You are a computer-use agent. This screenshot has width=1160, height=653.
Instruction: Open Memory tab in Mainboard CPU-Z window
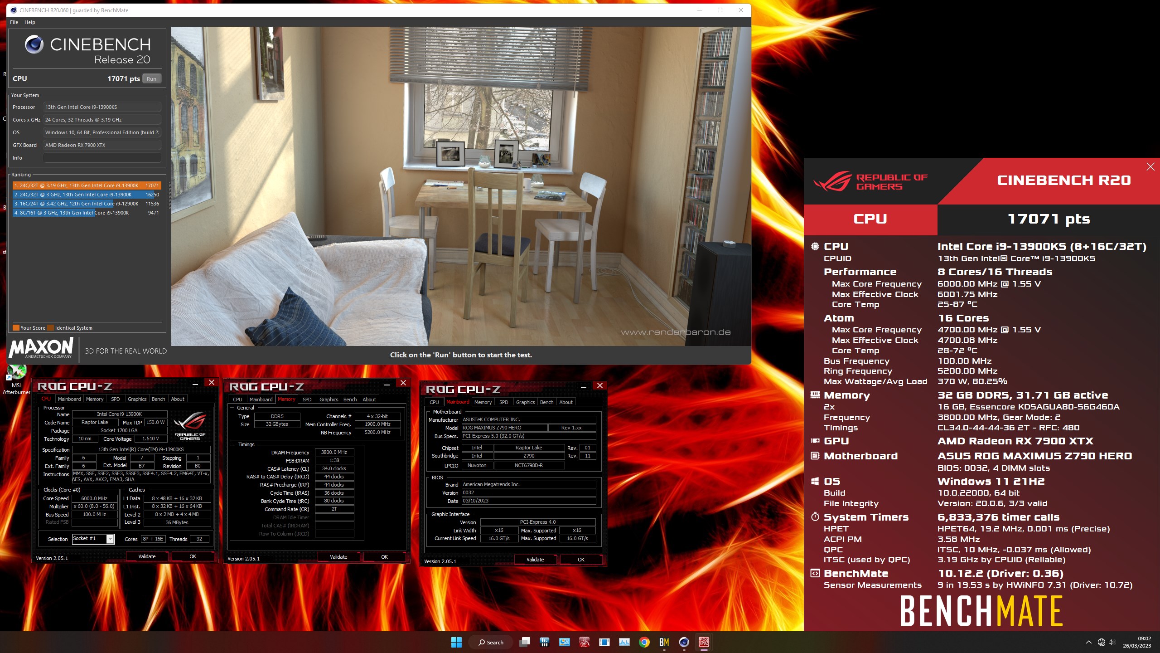(x=483, y=402)
